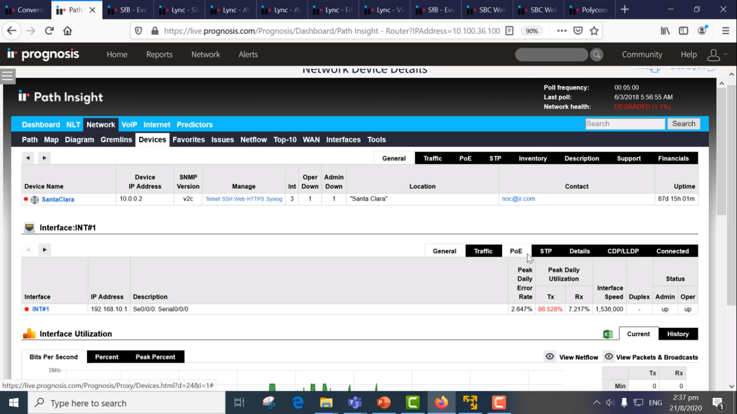The width and height of the screenshot is (737, 414).
Task: Click the Help dropdown in header
Action: point(688,54)
